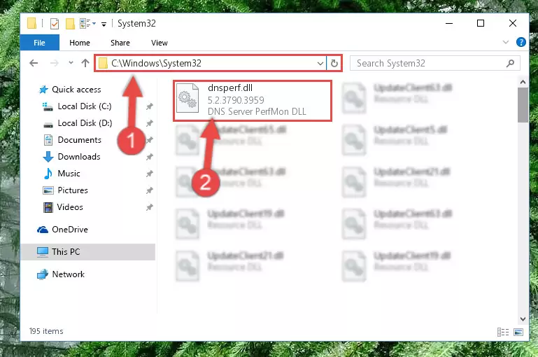Expand the address bar history dropdown
The height and width of the screenshot is (357, 538).
point(320,63)
